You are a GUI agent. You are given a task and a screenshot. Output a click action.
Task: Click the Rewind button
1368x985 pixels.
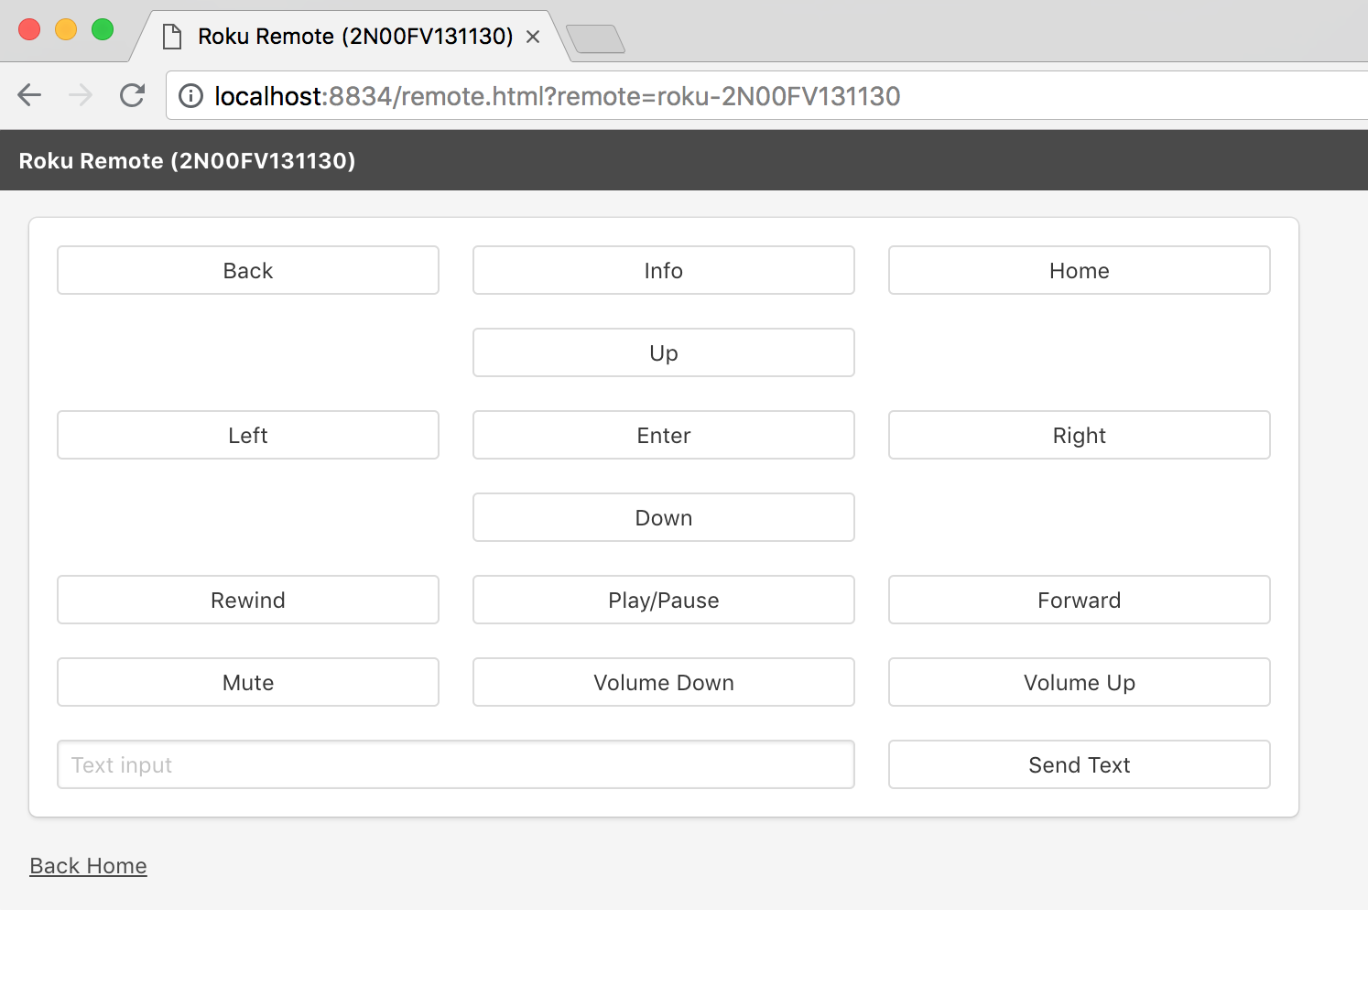[248, 600]
